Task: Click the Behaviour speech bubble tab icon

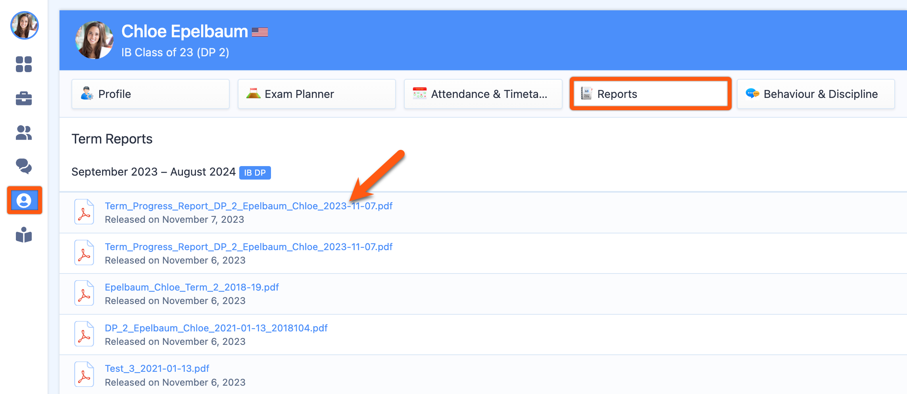Action: [752, 94]
